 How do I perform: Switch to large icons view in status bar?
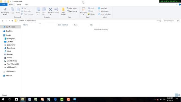click(x=179, y=95)
